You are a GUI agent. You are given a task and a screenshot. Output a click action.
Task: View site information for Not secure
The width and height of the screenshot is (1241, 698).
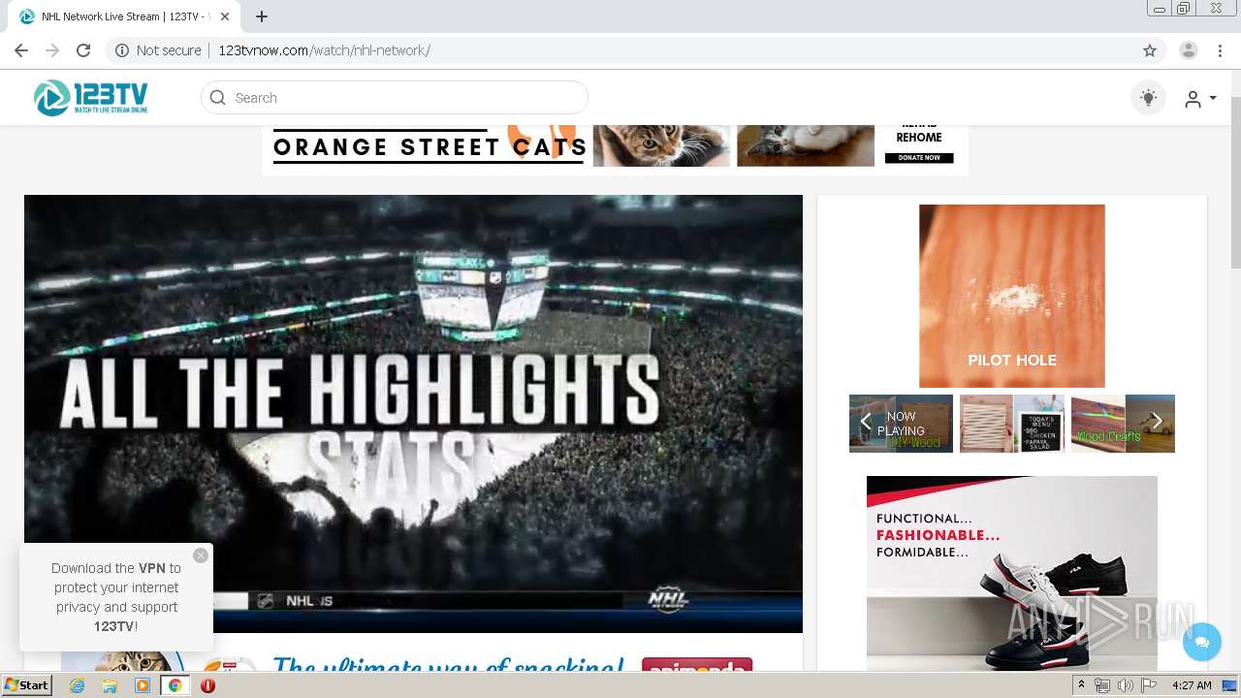tap(158, 50)
